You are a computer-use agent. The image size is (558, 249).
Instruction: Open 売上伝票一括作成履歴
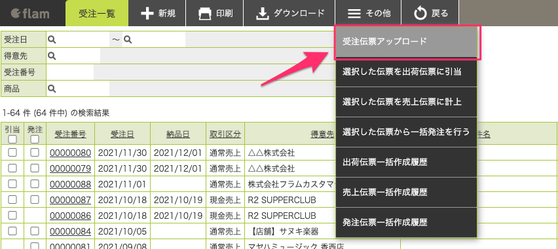[x=406, y=193]
